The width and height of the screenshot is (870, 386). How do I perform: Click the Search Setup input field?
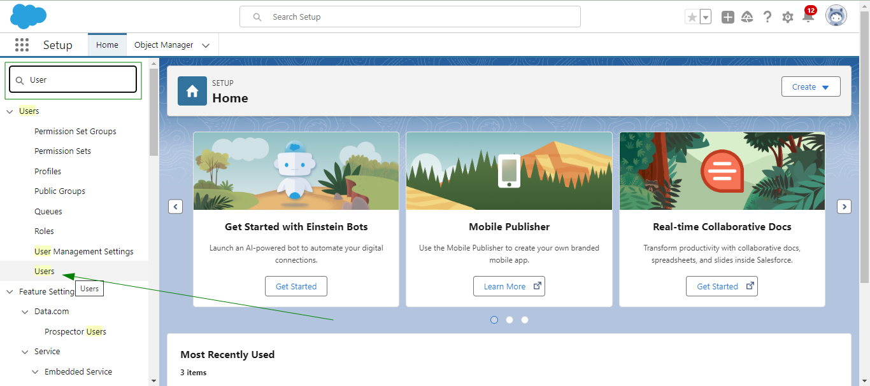410,17
